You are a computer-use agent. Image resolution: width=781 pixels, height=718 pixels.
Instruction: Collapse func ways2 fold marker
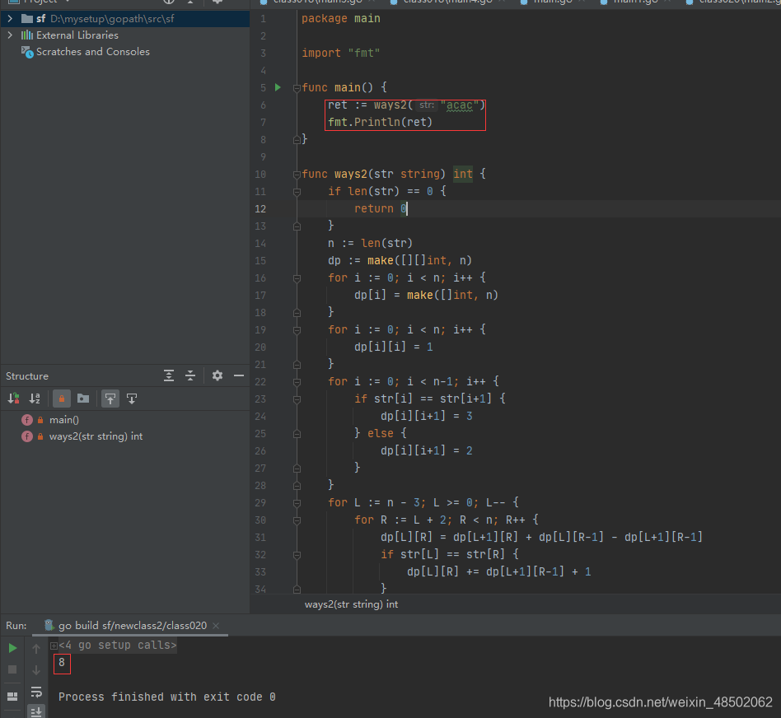(297, 175)
